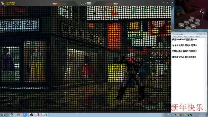Click the webcam overlay showing arcade stick

pyautogui.click(x=191, y=14)
